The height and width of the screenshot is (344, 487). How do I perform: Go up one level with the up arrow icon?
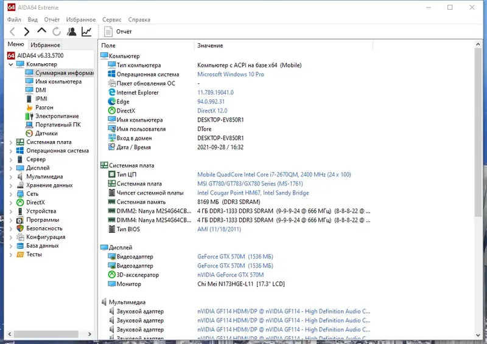(x=41, y=31)
